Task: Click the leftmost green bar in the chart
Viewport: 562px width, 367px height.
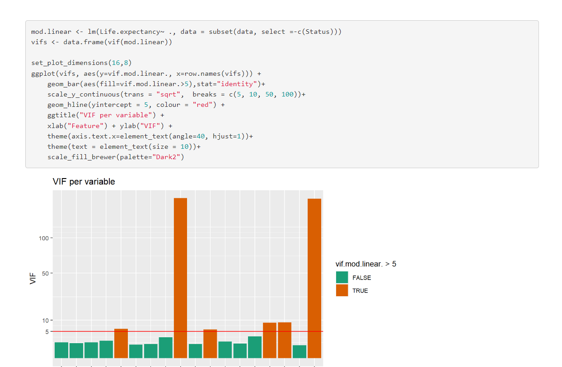Action: (61, 350)
